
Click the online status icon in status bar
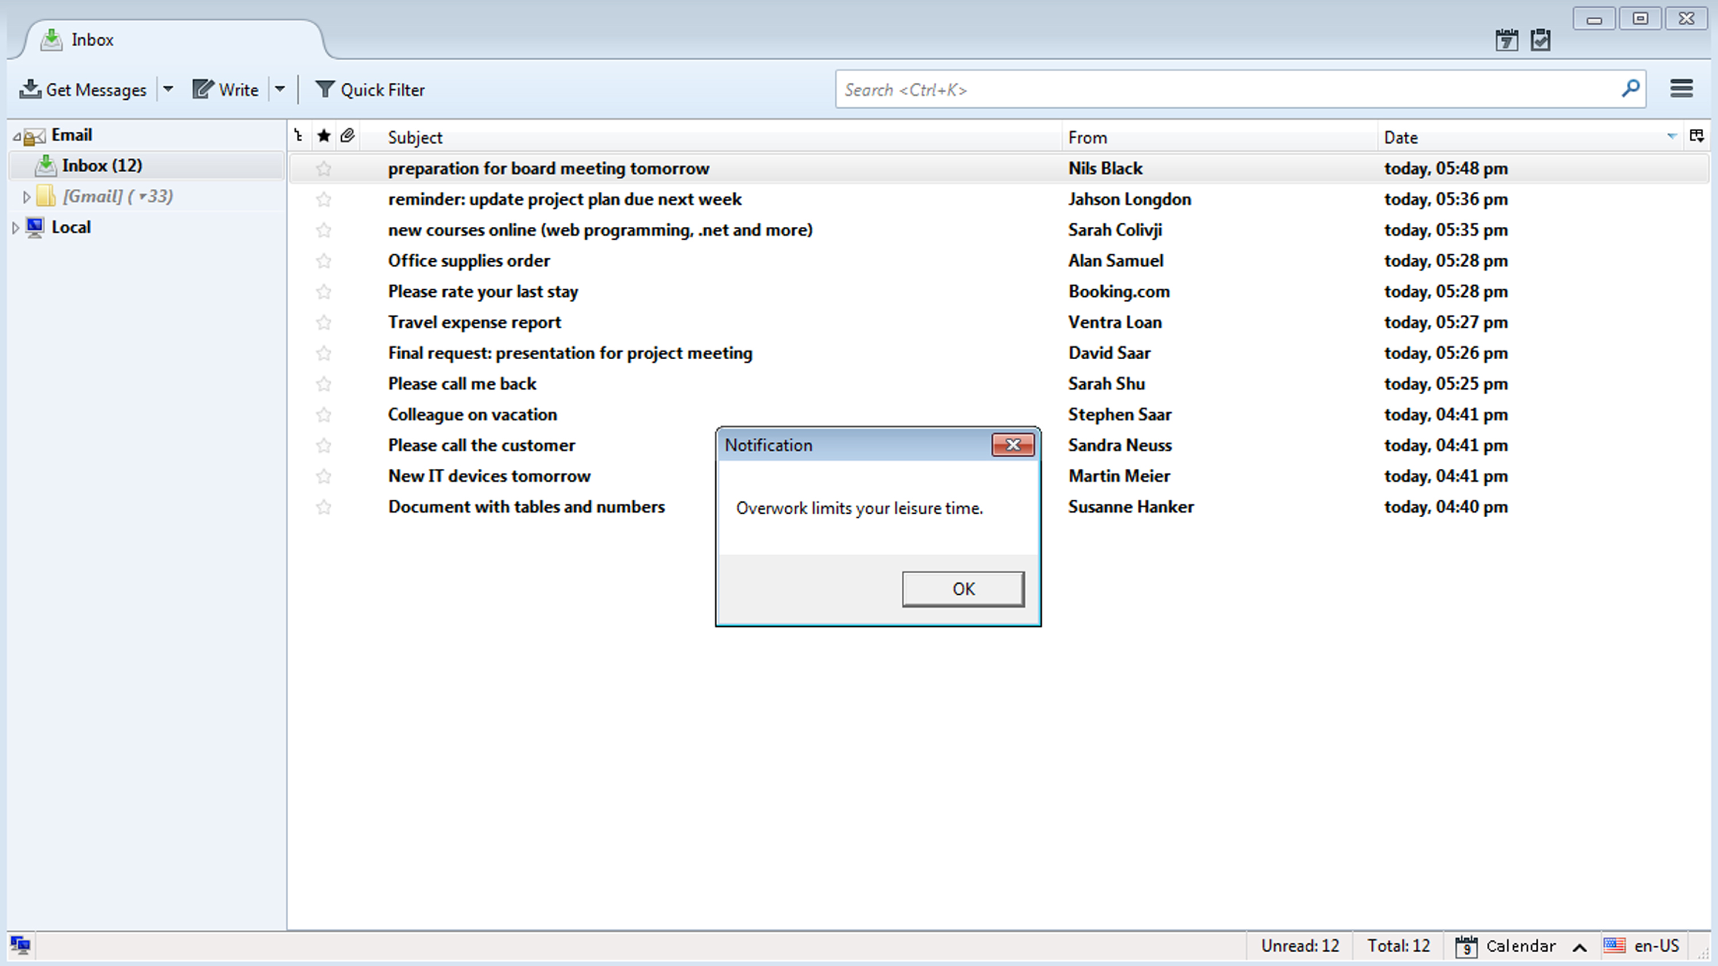(x=20, y=945)
